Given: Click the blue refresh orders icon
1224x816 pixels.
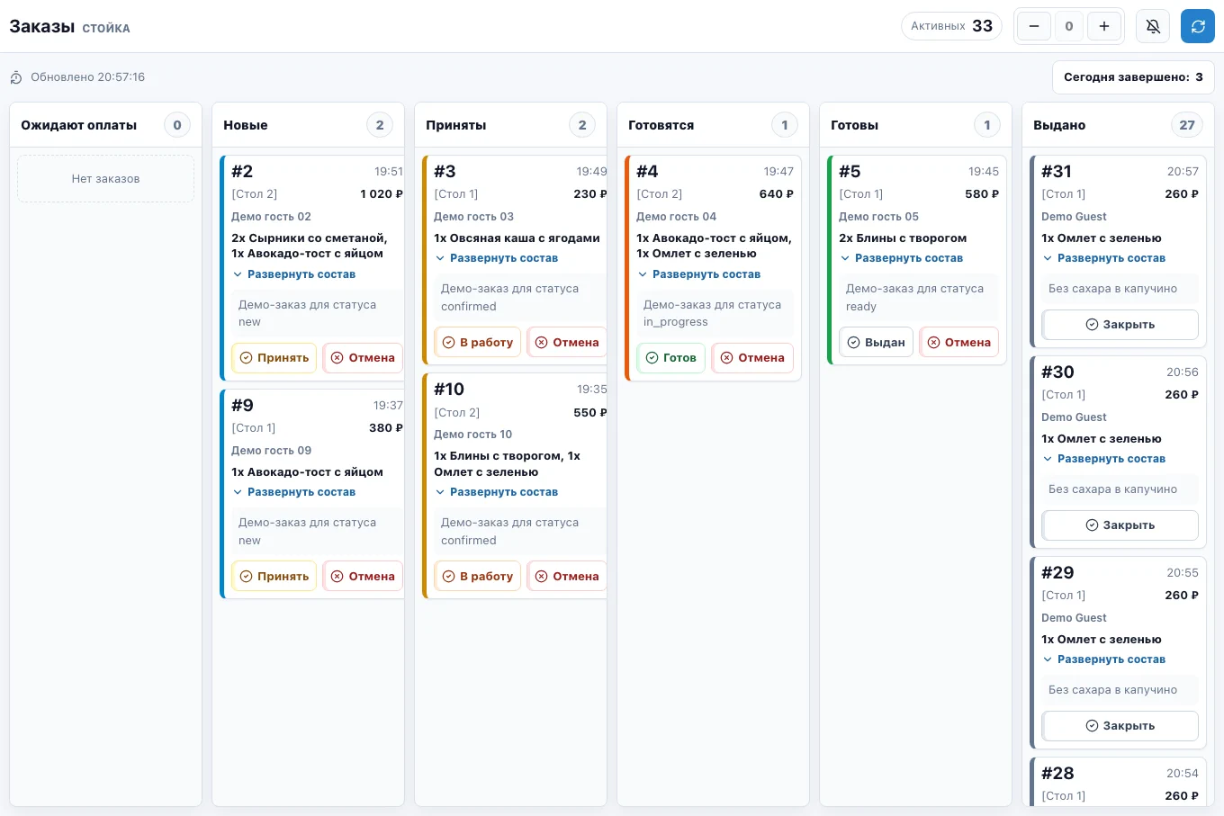Looking at the screenshot, I should pyautogui.click(x=1198, y=26).
